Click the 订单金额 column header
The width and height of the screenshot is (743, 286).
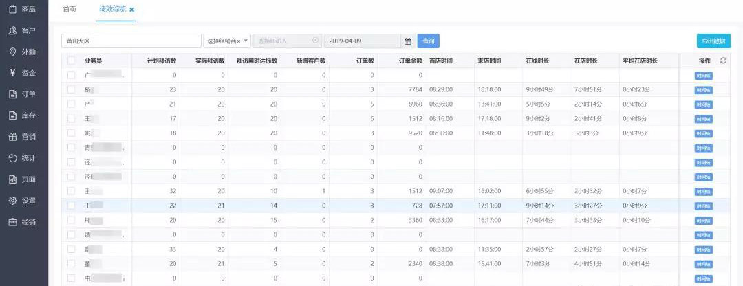click(x=410, y=61)
